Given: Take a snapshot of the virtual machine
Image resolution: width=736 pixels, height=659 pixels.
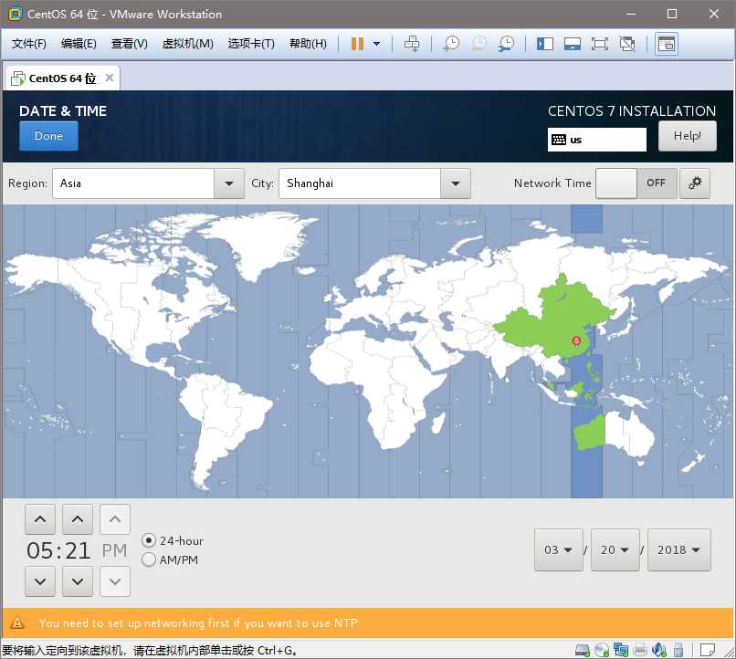Looking at the screenshot, I should 451,44.
